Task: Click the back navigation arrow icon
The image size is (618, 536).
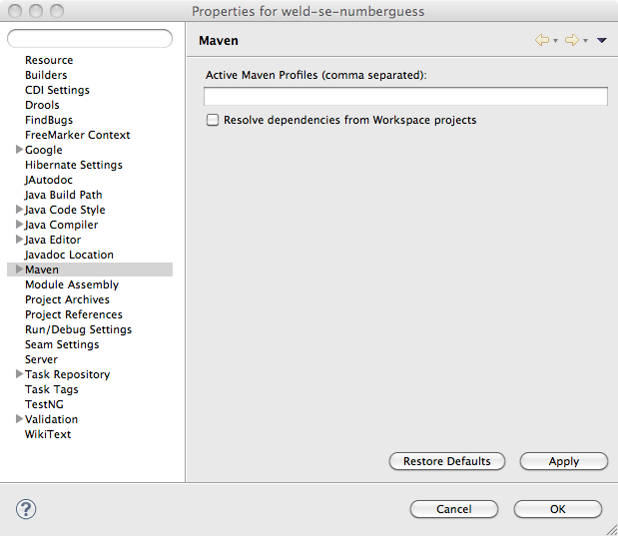Action: pyautogui.click(x=542, y=41)
